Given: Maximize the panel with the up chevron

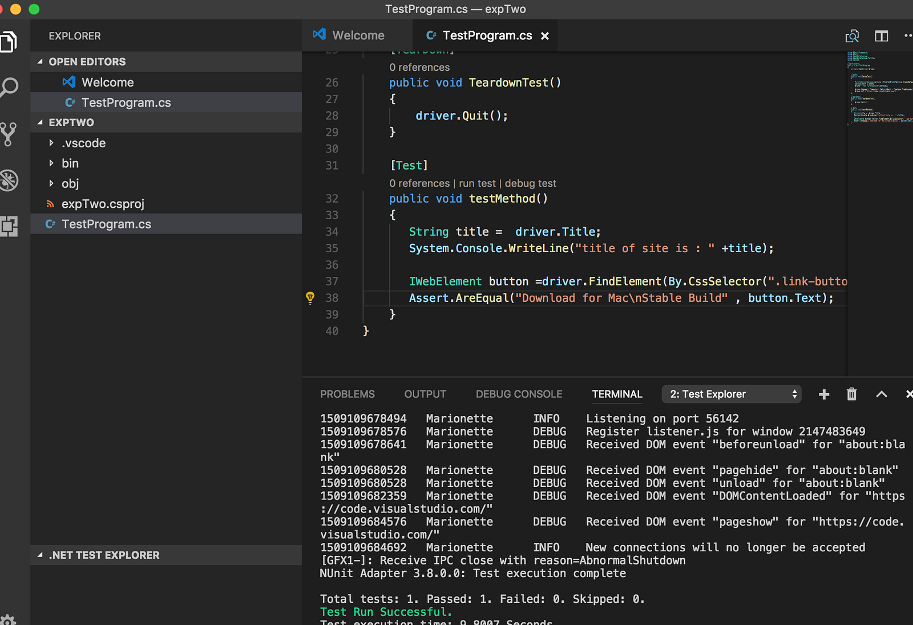Looking at the screenshot, I should (882, 394).
